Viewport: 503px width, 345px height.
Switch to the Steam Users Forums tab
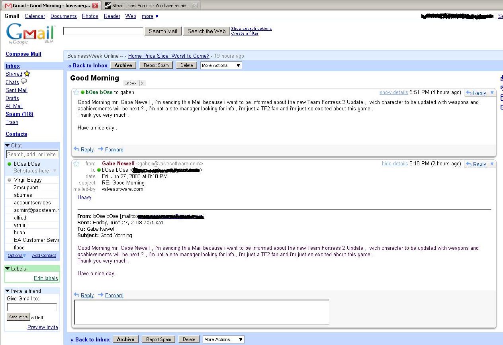tap(151, 6)
